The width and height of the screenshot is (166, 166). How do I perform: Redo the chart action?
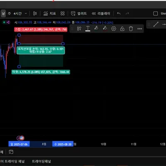[127, 13]
